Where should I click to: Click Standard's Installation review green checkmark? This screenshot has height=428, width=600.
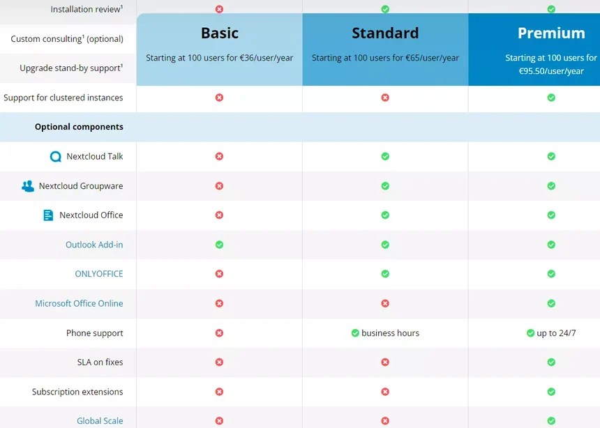pyautogui.click(x=385, y=9)
